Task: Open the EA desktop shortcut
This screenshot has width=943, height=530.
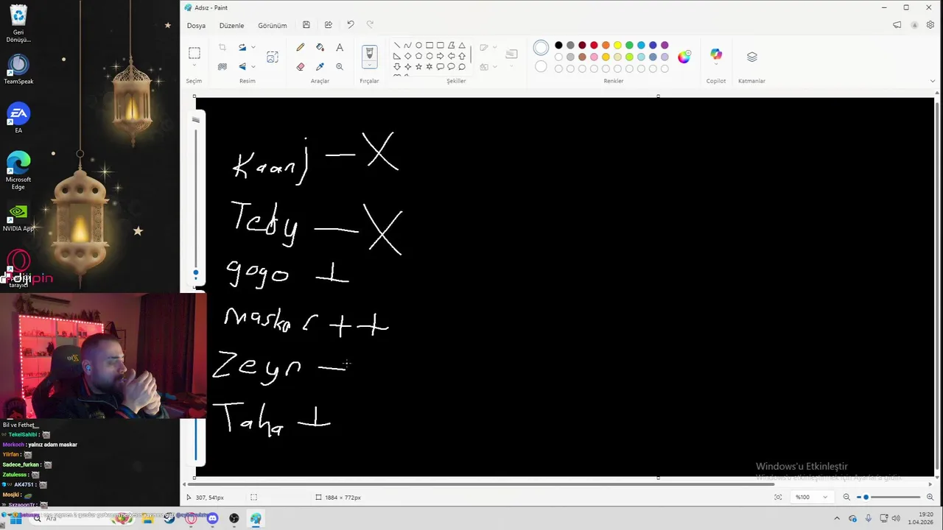Action: [x=18, y=118]
